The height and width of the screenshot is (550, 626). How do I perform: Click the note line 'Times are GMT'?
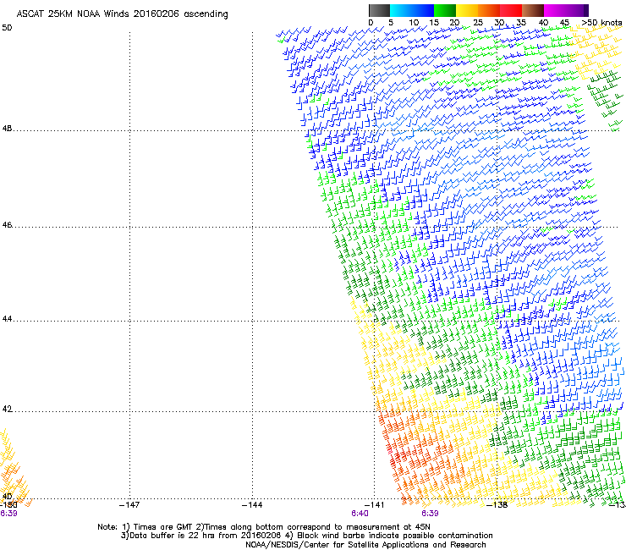point(163,527)
